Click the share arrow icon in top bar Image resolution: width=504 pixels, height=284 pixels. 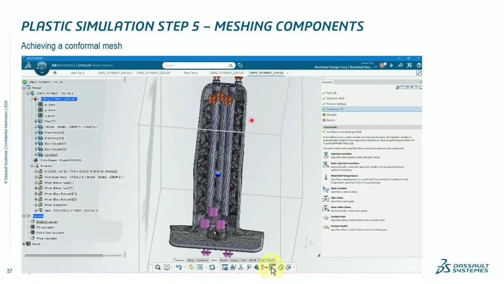pyautogui.click(x=401, y=65)
